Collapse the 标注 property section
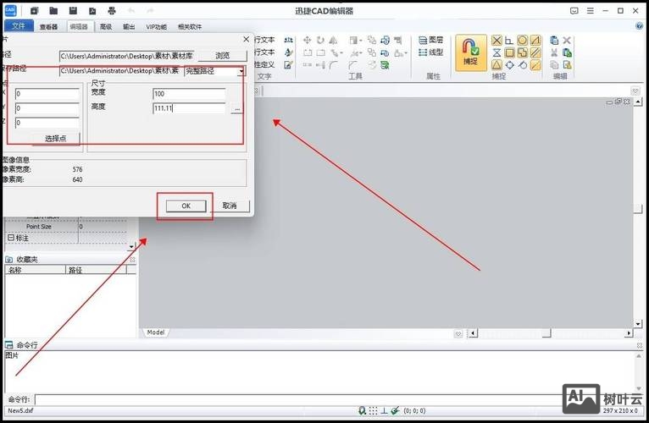The width and height of the screenshot is (649, 423). pos(10,239)
